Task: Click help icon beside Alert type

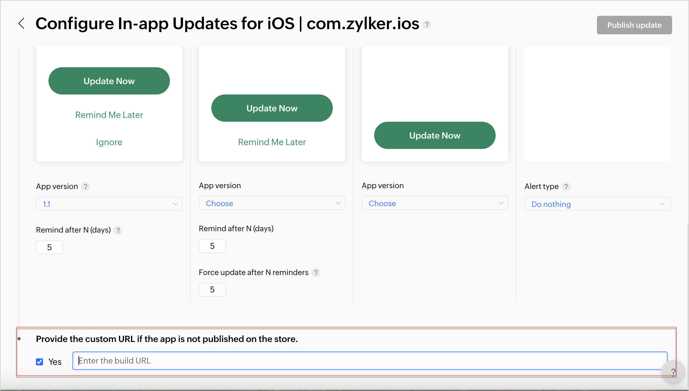Action: point(566,187)
